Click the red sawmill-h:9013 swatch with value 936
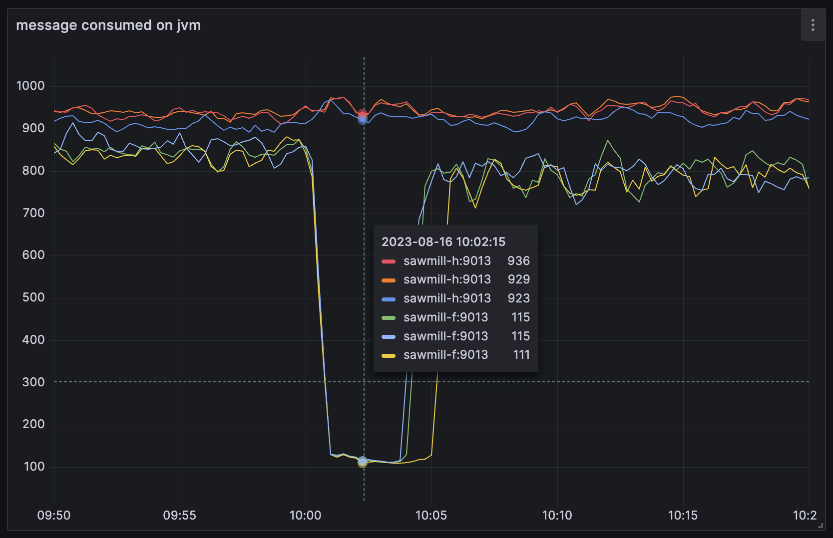This screenshot has height=538, width=833. point(389,261)
